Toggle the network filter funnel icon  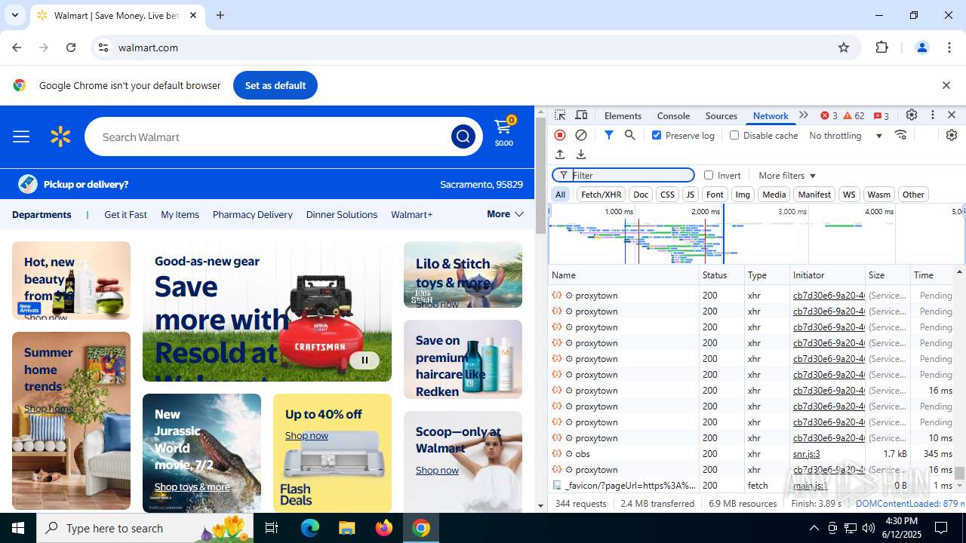pyautogui.click(x=608, y=135)
